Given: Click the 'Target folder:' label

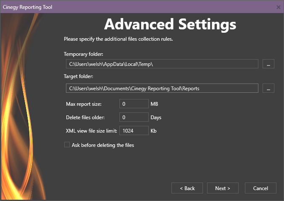Looking at the screenshot, I should [79, 76].
